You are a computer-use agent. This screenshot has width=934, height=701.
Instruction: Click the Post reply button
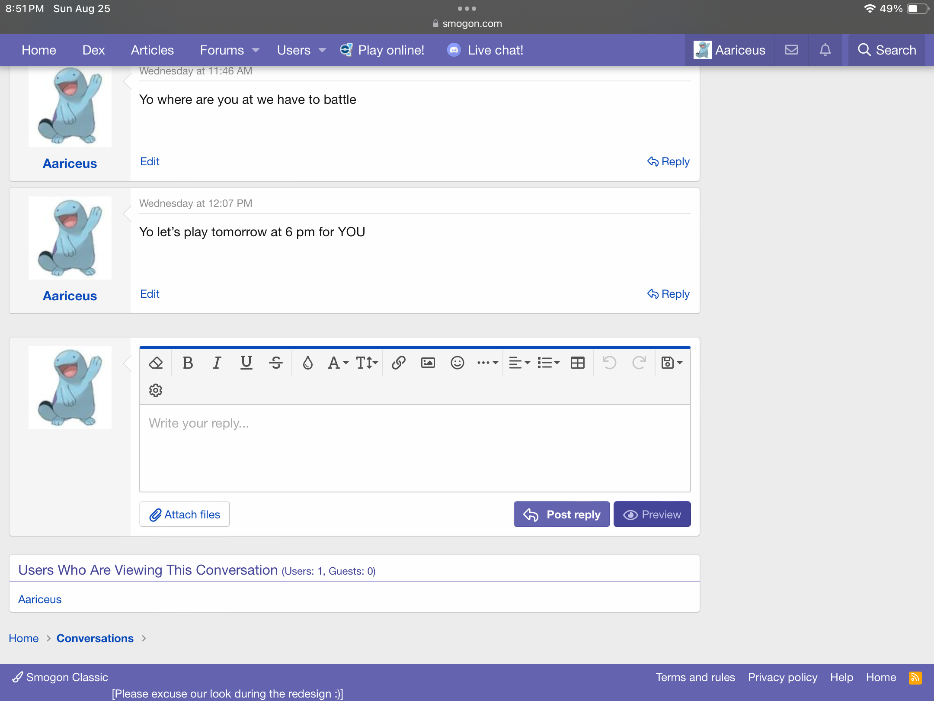[x=562, y=514]
